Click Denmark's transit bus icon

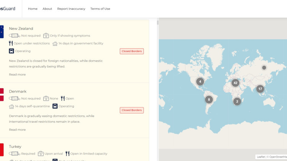pos(55,106)
